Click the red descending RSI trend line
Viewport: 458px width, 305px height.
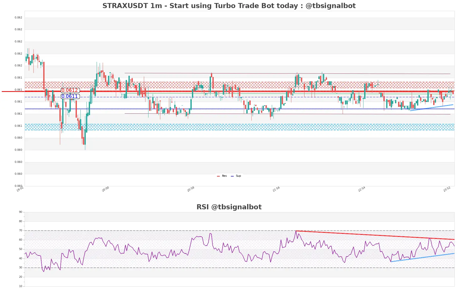point(375,235)
